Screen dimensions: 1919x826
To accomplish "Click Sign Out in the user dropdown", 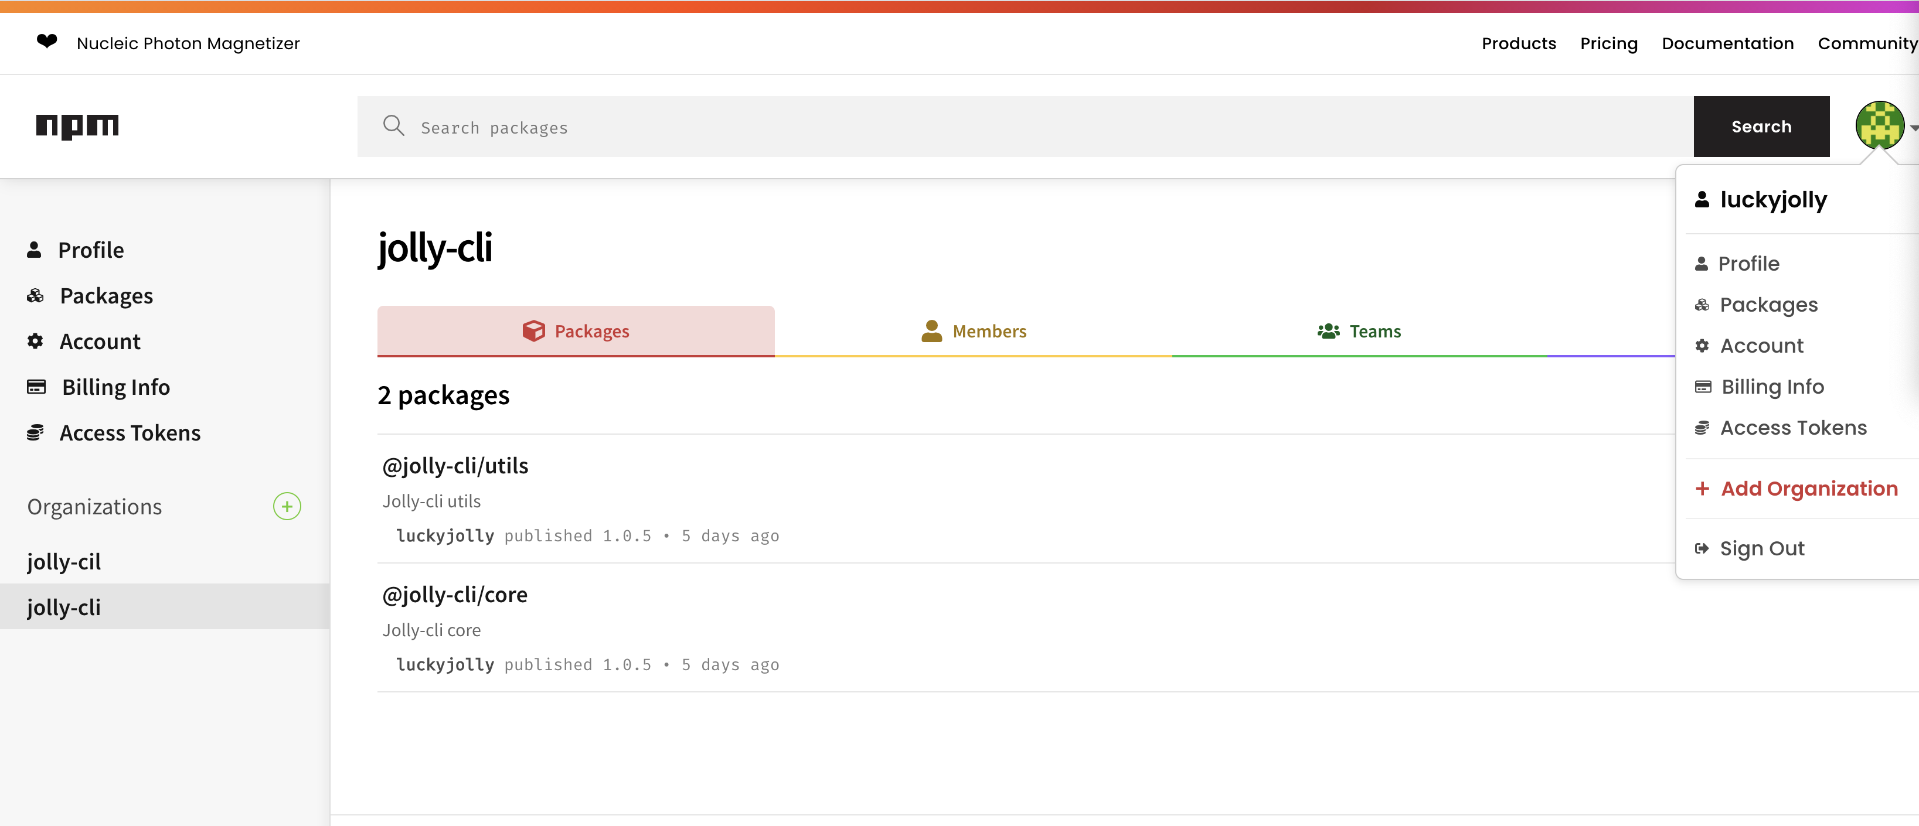I will (x=1762, y=548).
